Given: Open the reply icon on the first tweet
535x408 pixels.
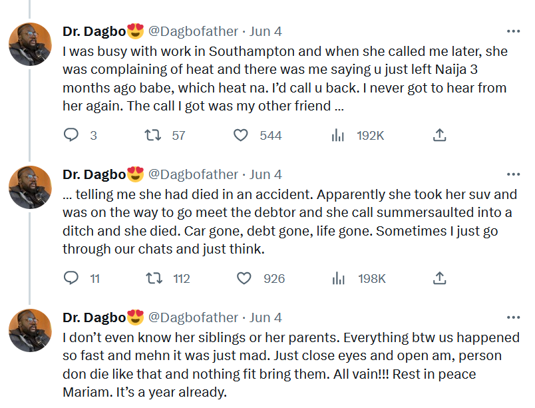Looking at the screenshot, I should point(72,135).
